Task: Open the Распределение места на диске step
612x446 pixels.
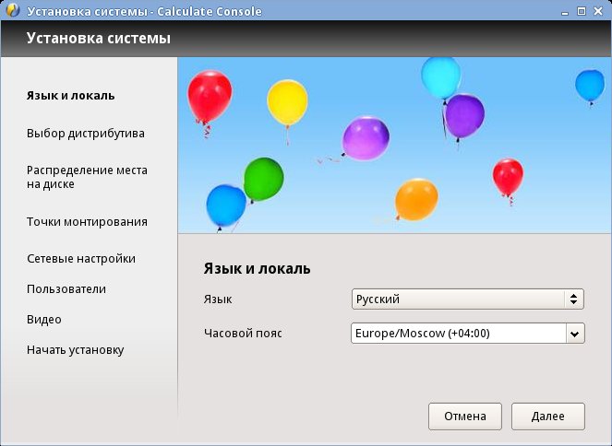Action: point(87,177)
